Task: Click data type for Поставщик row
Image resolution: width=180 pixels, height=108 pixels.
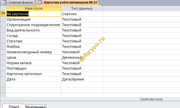Action: 82,68
